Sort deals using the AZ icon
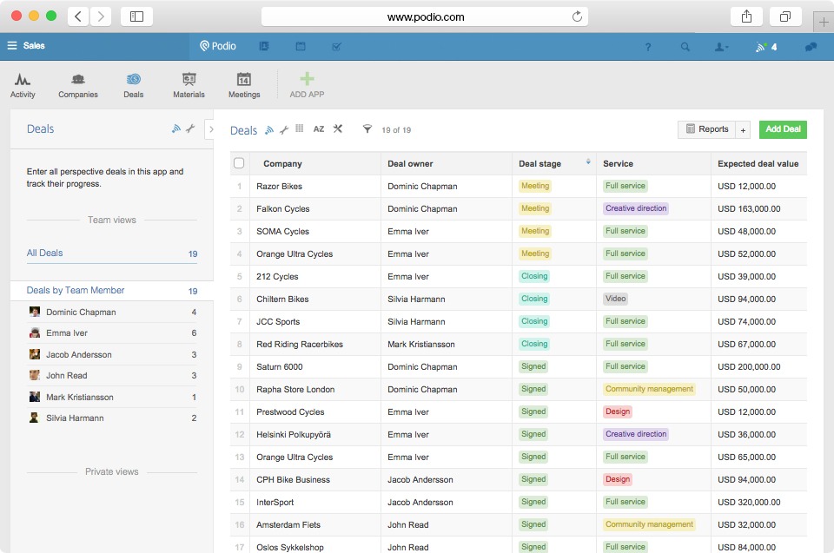Screen dimensions: 834x553 click(319, 129)
